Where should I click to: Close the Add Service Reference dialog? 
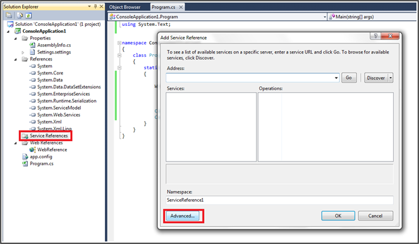coord(390,36)
